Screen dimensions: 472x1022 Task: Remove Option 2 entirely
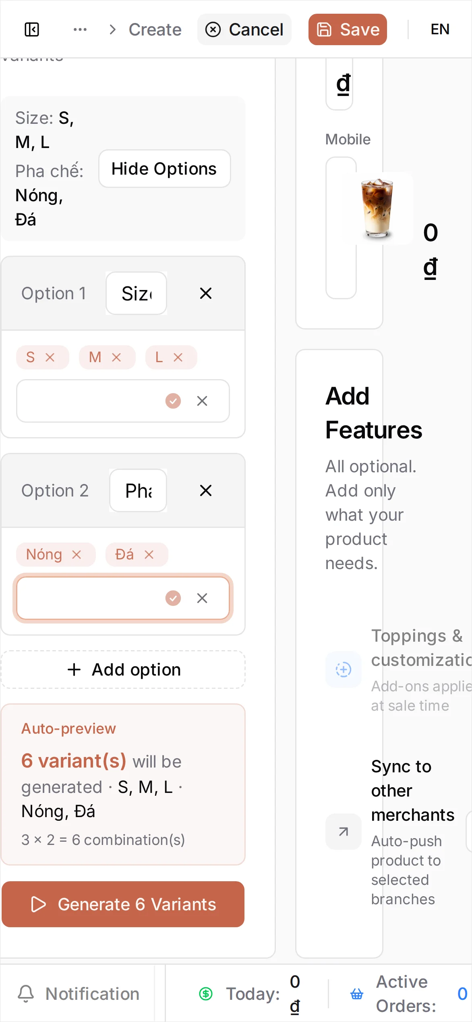[206, 490]
